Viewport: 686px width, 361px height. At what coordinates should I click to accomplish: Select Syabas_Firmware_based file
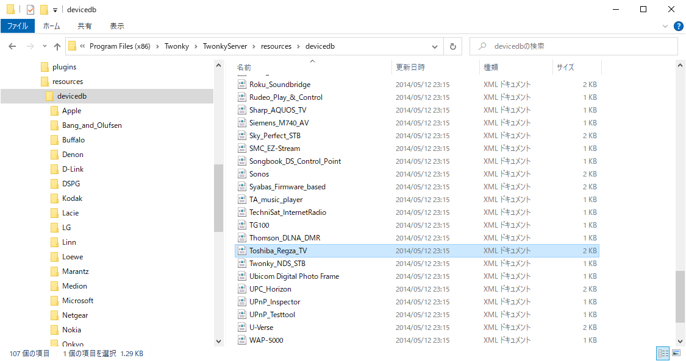point(287,187)
